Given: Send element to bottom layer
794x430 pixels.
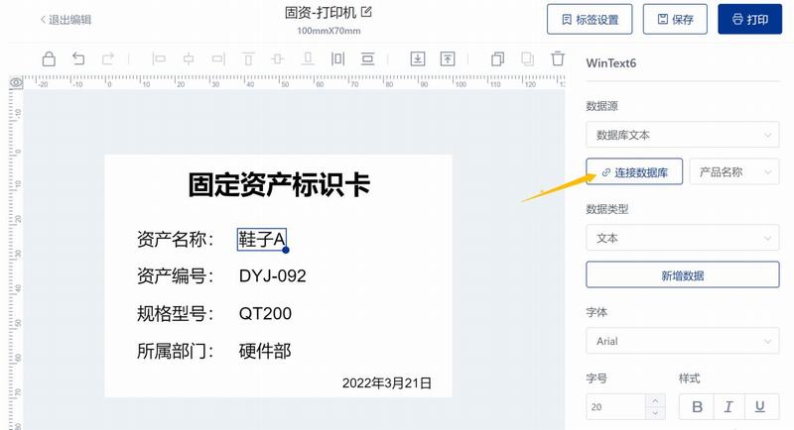Looking at the screenshot, I should (417, 59).
